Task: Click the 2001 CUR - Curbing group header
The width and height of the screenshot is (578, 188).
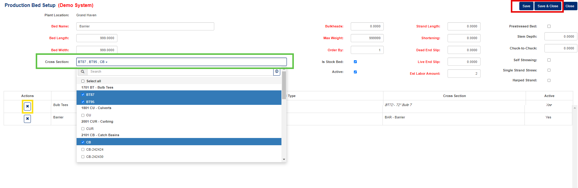Action: (97, 121)
